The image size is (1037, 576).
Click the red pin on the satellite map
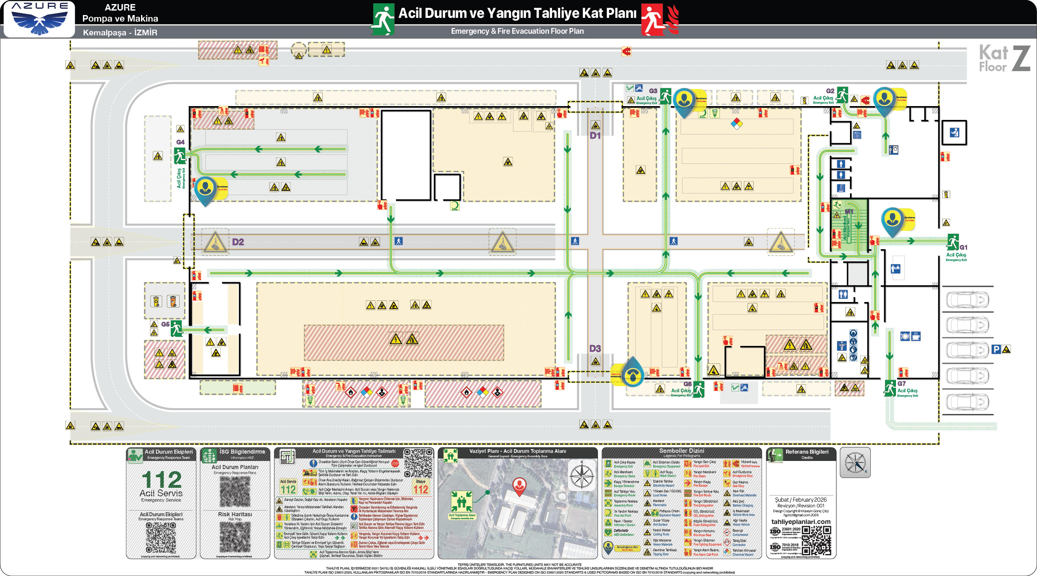[x=519, y=486]
